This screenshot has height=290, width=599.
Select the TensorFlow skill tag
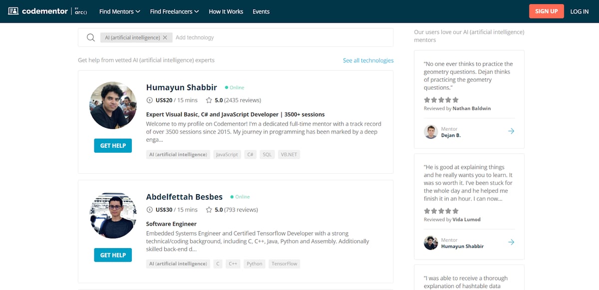pos(285,264)
